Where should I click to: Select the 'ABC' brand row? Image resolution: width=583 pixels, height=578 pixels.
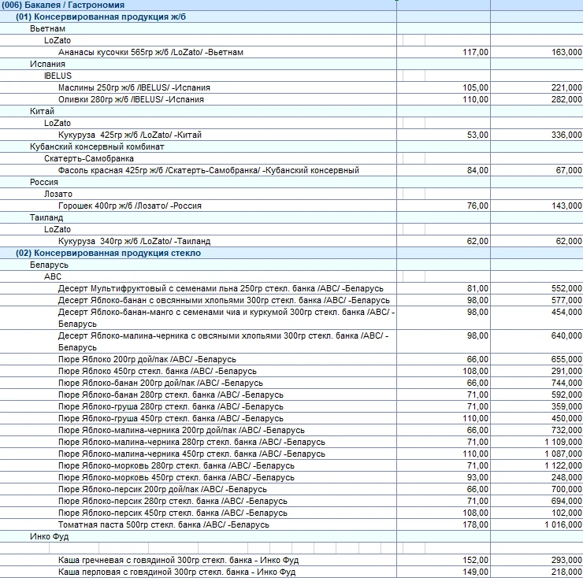coord(53,277)
